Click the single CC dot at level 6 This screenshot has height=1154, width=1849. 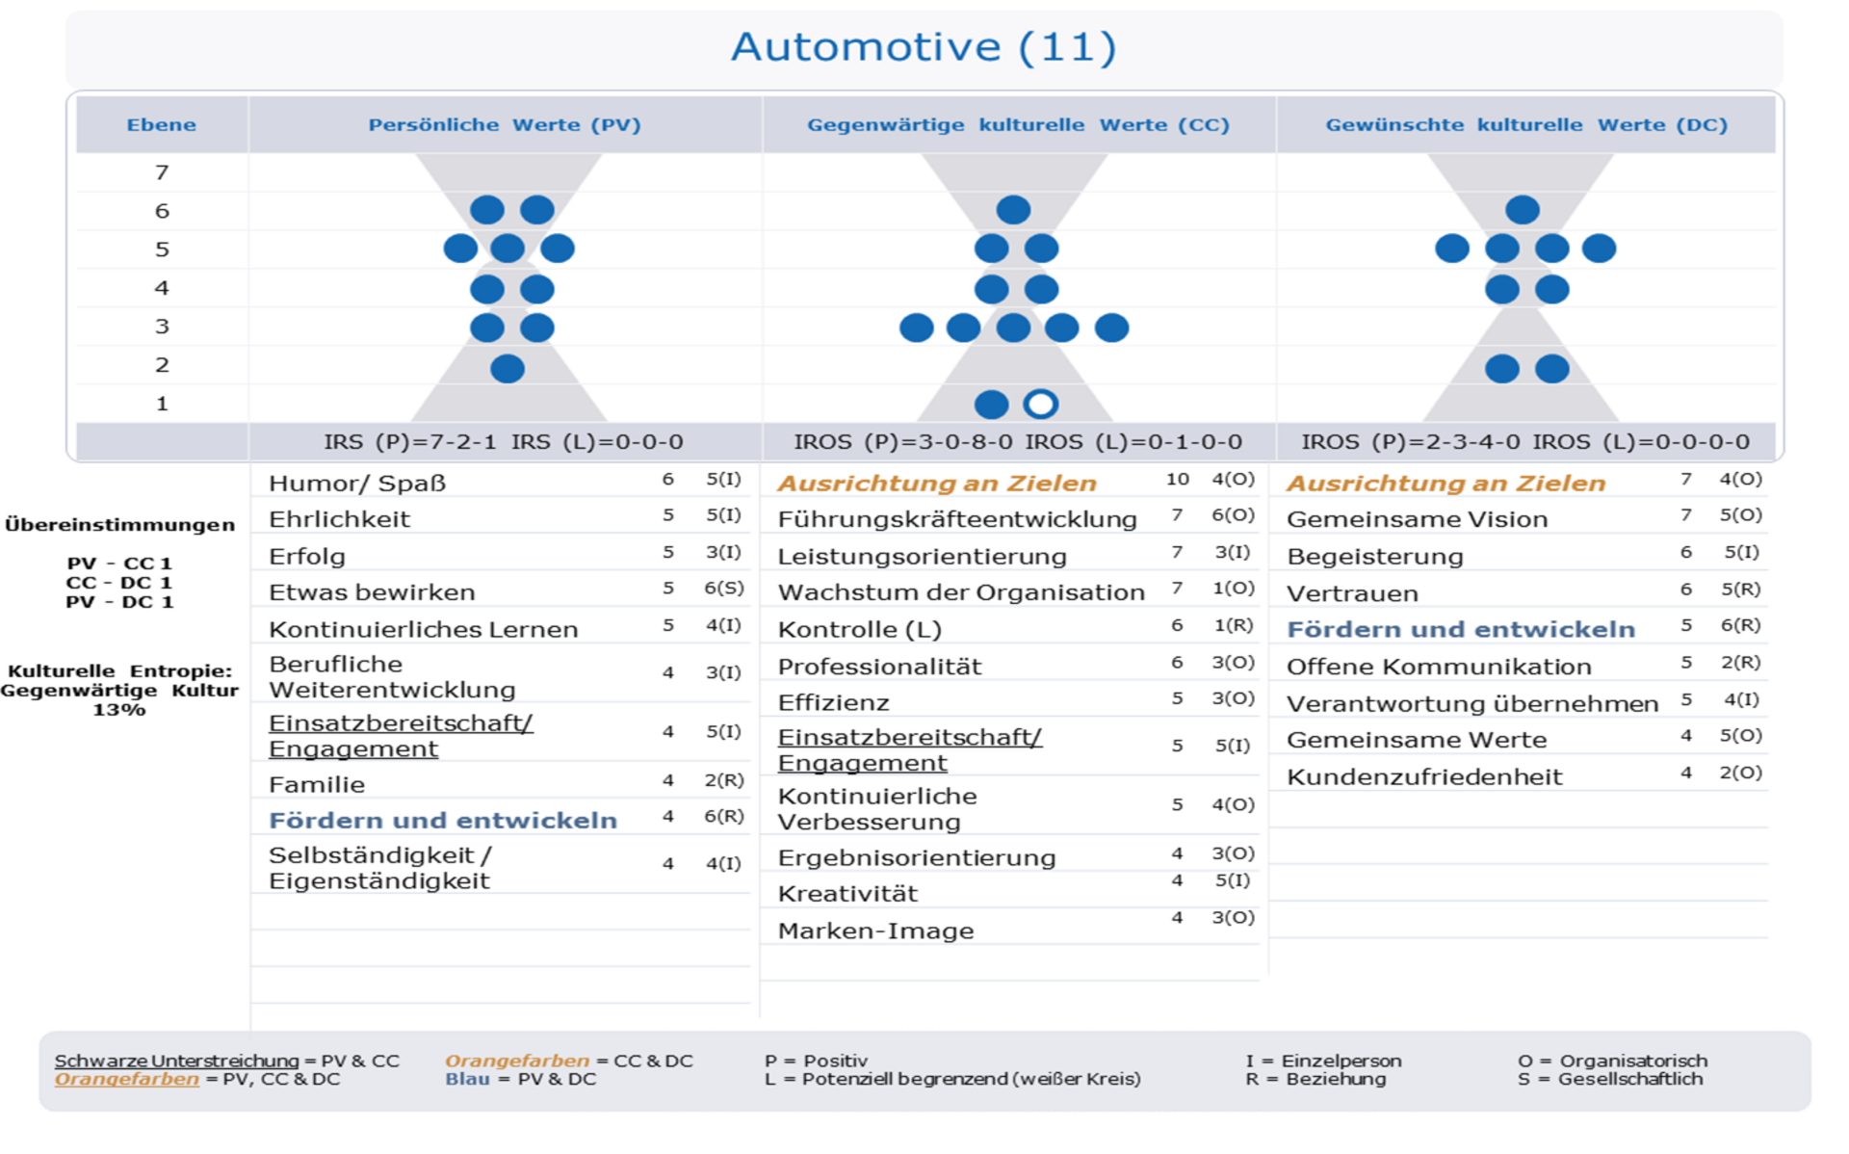coord(1013,209)
